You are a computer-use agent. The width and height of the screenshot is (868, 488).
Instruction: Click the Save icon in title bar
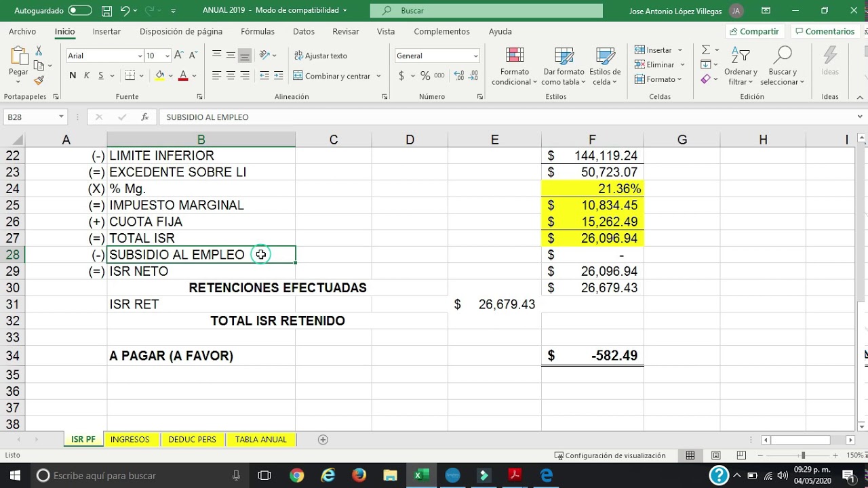106,11
